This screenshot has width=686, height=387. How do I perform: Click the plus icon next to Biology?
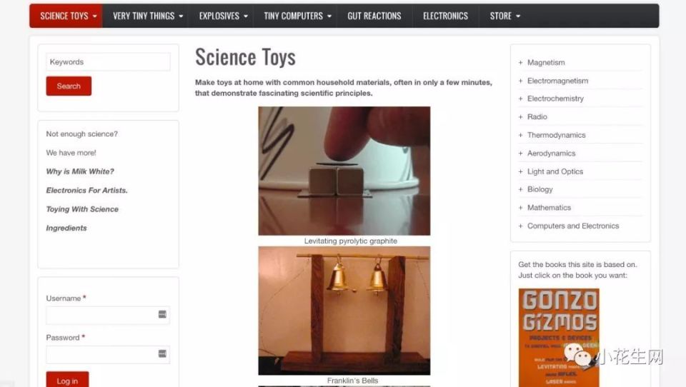tap(521, 189)
